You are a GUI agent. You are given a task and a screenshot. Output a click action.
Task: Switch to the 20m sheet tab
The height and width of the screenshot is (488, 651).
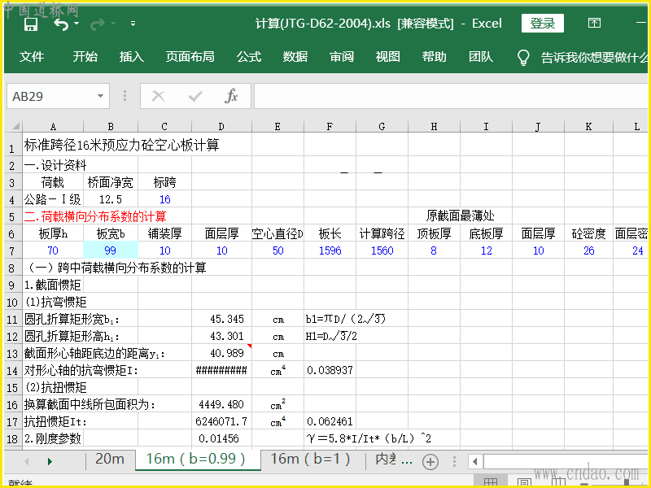tap(110, 460)
